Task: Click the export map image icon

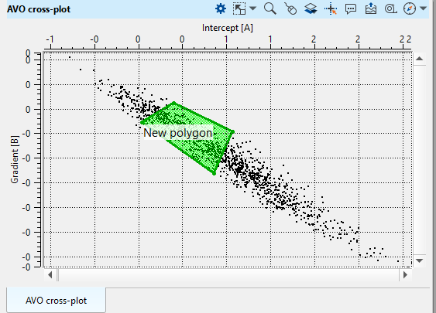Action: [371, 9]
